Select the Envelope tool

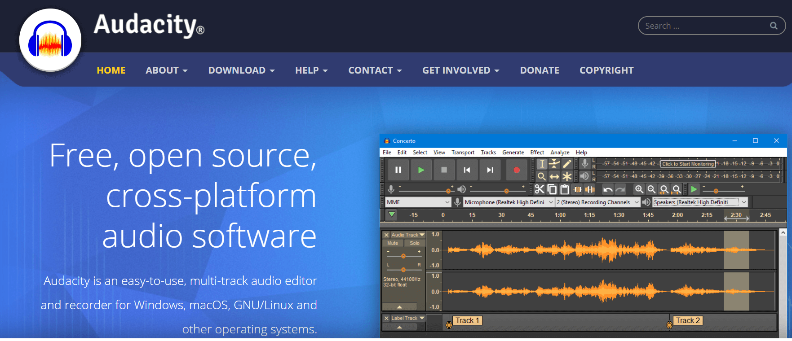click(554, 164)
